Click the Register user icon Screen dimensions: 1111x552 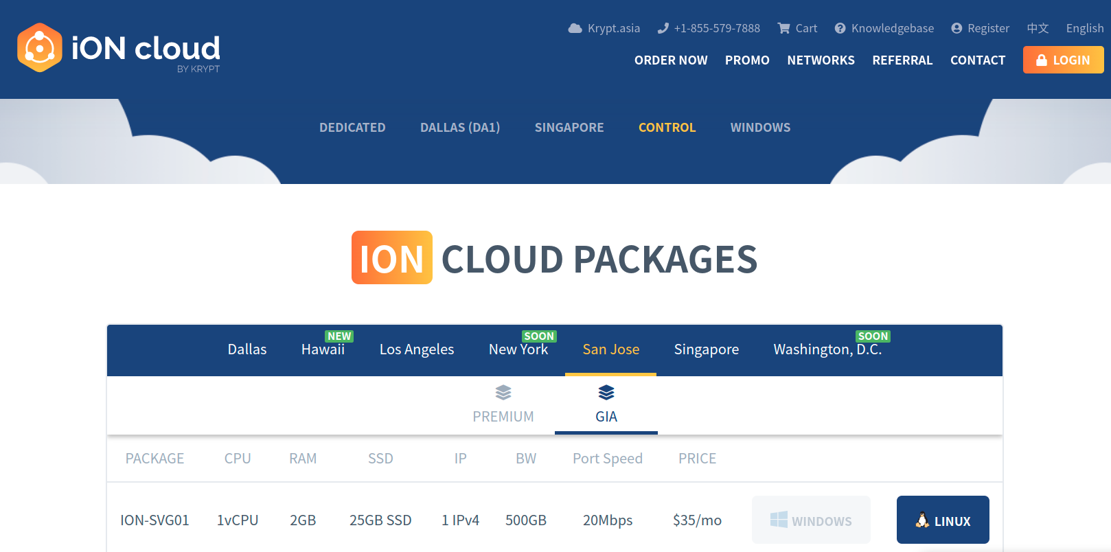(957, 28)
